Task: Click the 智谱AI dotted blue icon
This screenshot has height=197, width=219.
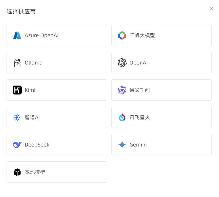Action: (x=17, y=117)
